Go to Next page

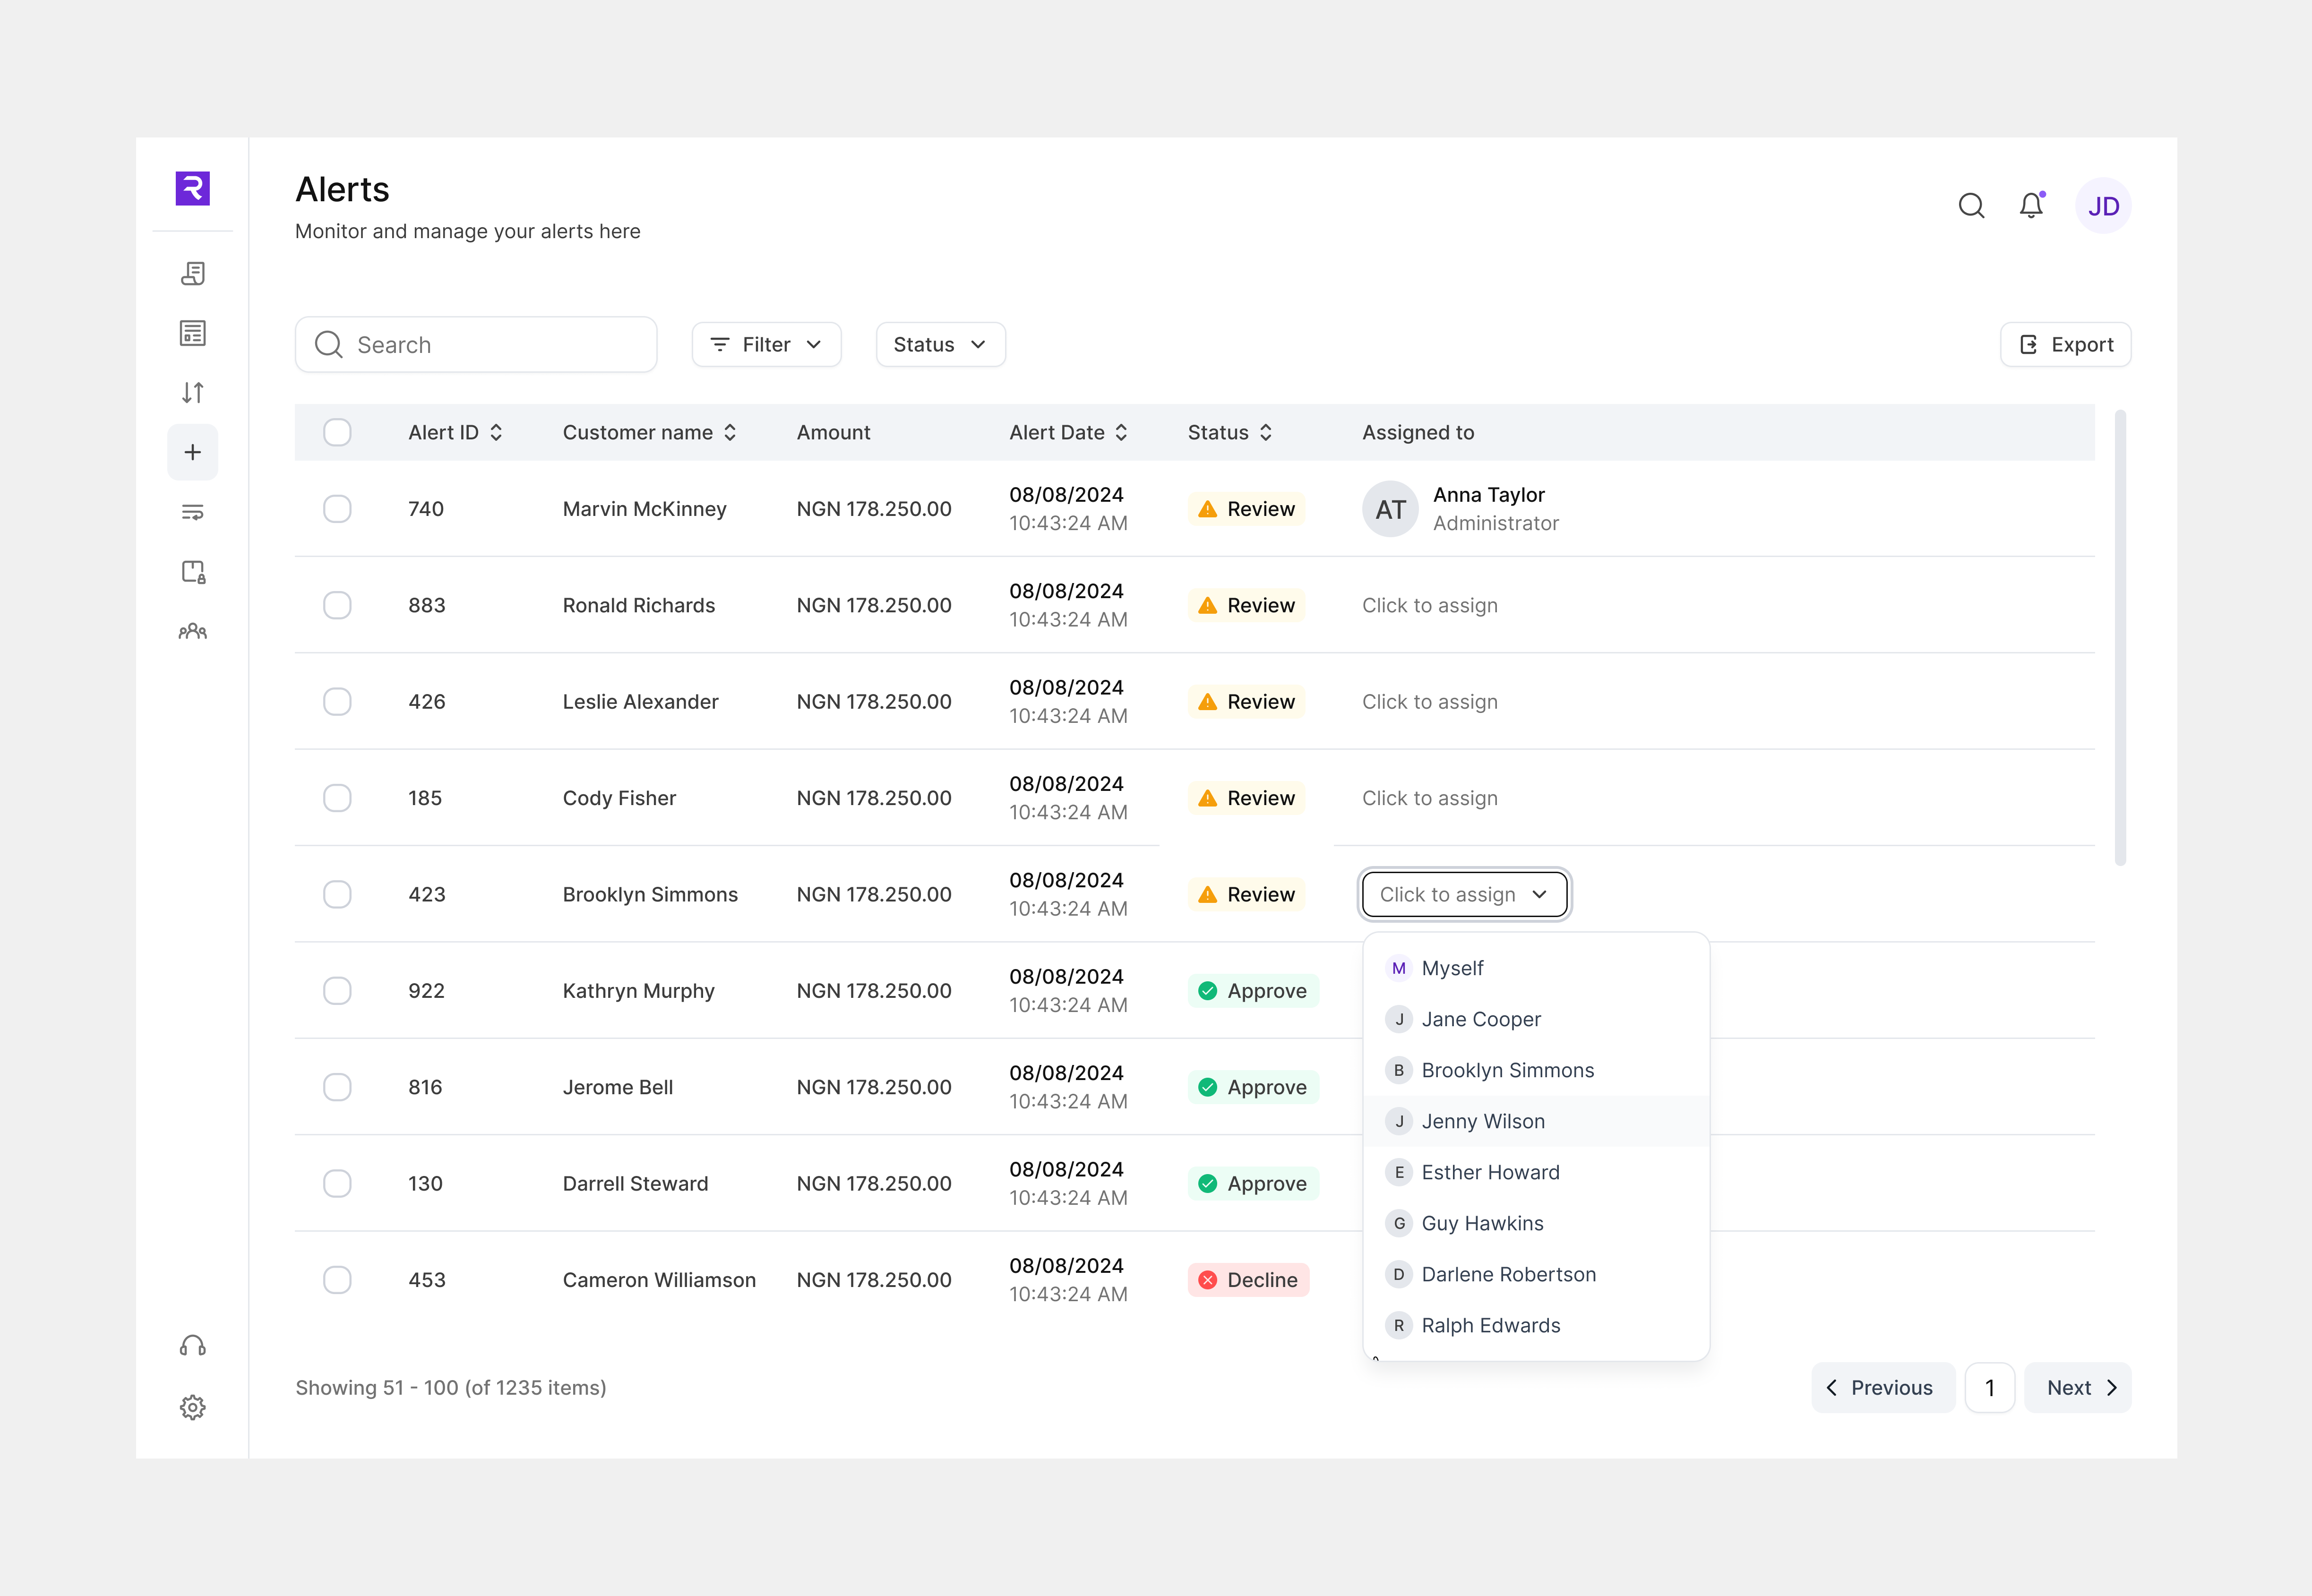[x=2077, y=1388]
